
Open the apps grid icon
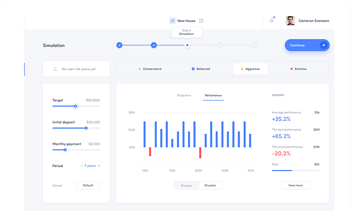click(x=201, y=21)
